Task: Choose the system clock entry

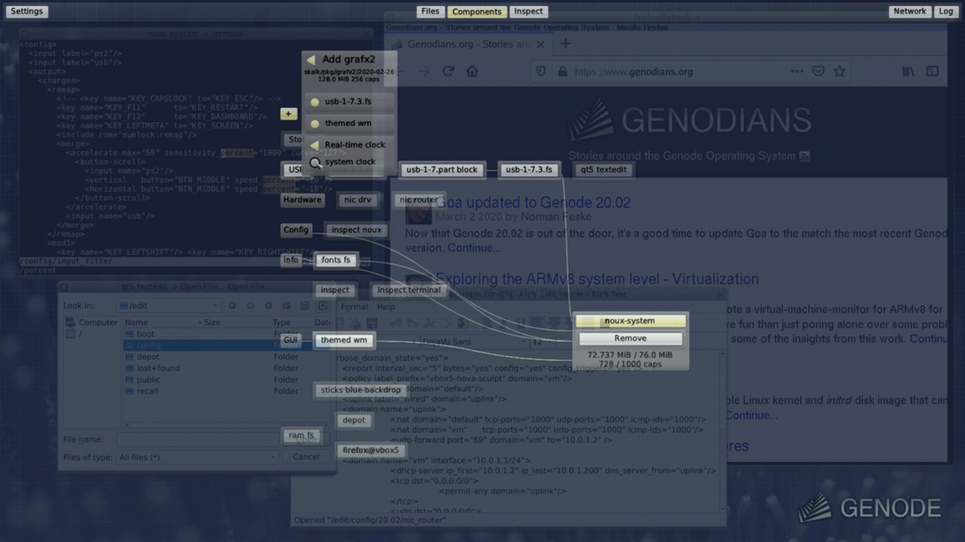Action: 349,162
